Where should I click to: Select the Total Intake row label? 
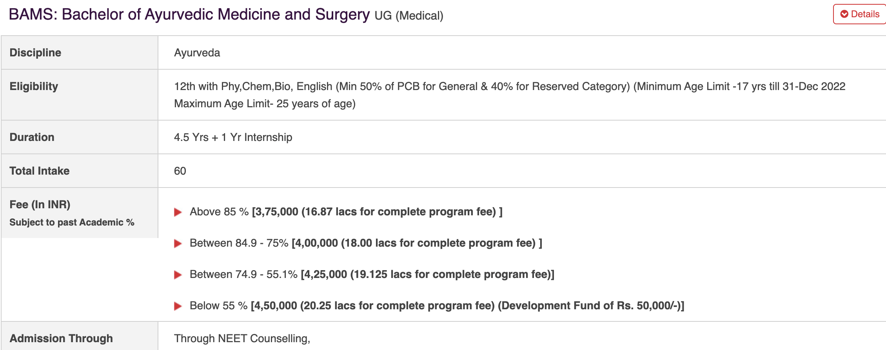(39, 171)
